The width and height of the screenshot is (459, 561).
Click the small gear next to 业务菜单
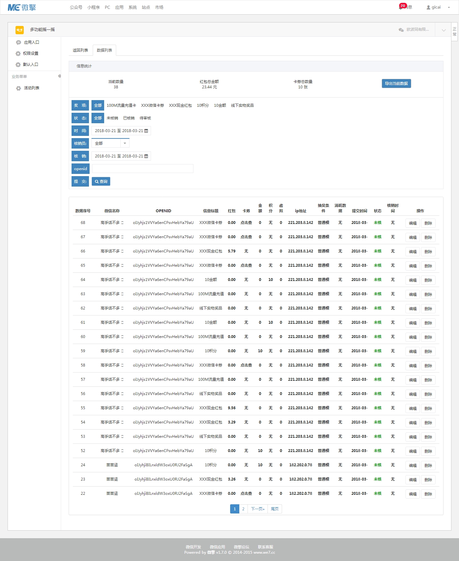(60, 76)
